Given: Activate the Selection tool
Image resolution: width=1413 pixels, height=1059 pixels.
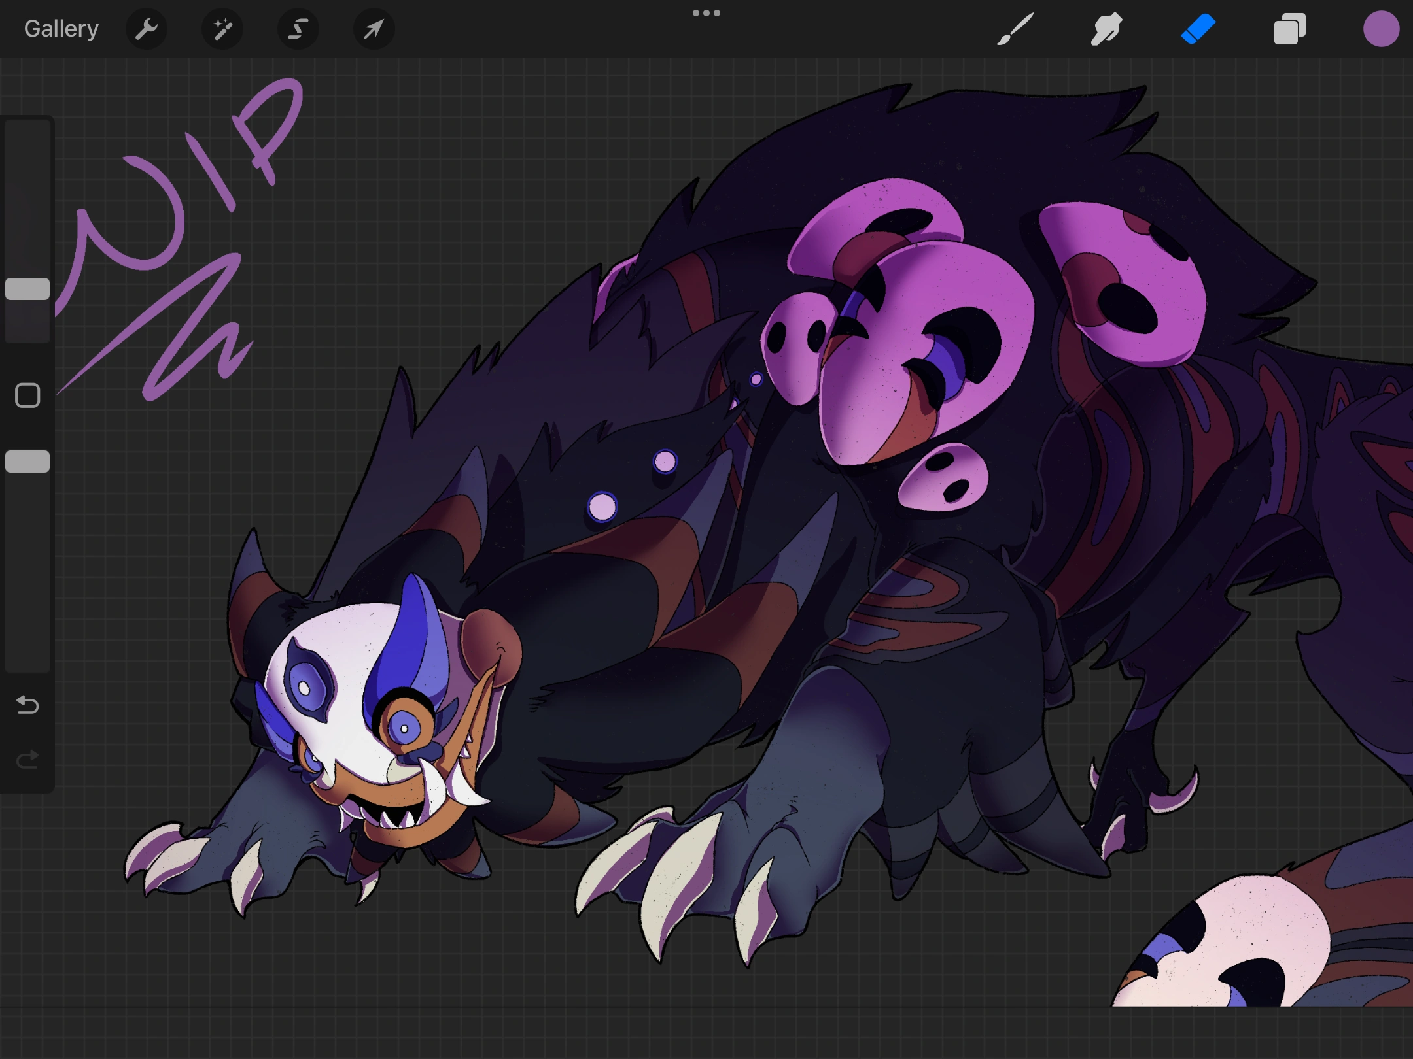Looking at the screenshot, I should pos(298,29).
